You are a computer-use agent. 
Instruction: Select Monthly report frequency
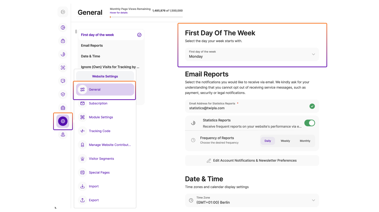[x=305, y=141]
